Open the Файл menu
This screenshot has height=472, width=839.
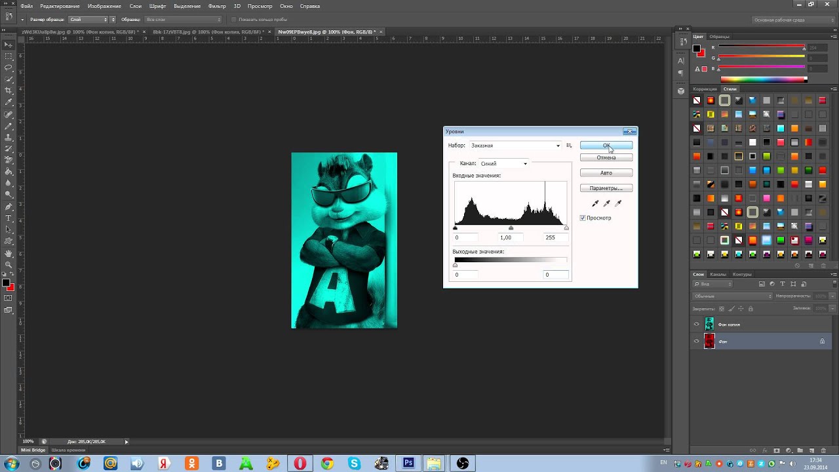pos(26,6)
